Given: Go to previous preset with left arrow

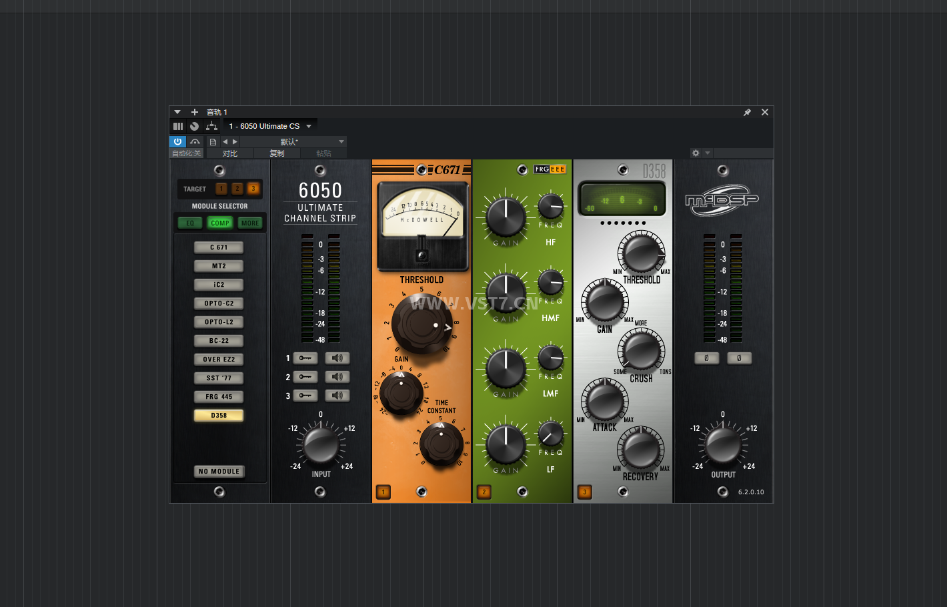Looking at the screenshot, I should [225, 141].
